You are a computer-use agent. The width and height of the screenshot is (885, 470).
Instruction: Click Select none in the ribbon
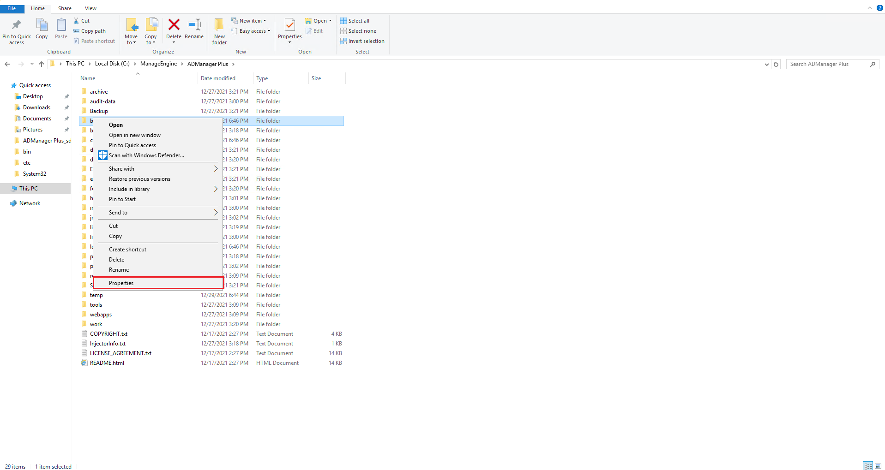(x=358, y=31)
